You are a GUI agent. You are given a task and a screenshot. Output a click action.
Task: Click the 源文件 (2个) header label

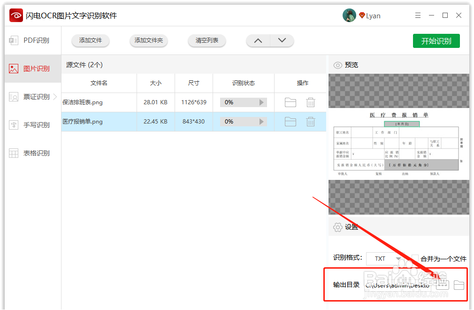[x=84, y=65]
